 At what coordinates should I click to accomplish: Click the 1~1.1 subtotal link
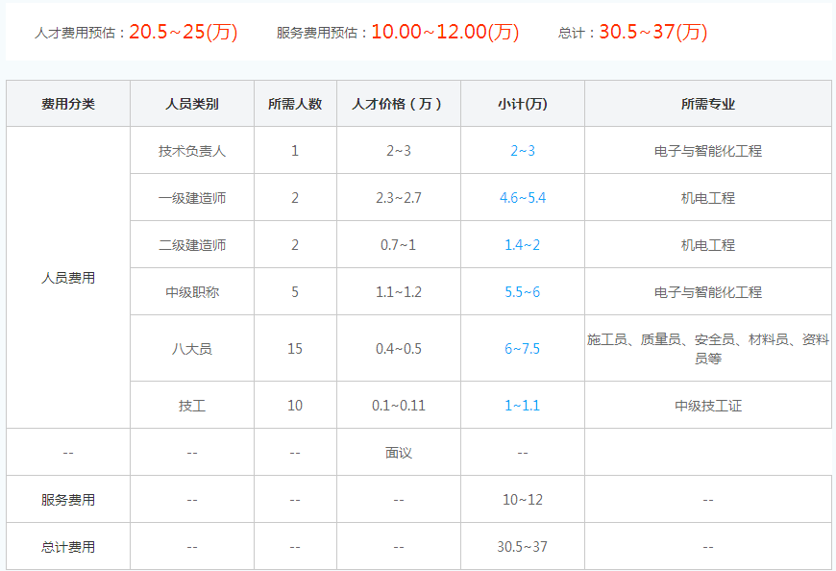pyautogui.click(x=523, y=406)
